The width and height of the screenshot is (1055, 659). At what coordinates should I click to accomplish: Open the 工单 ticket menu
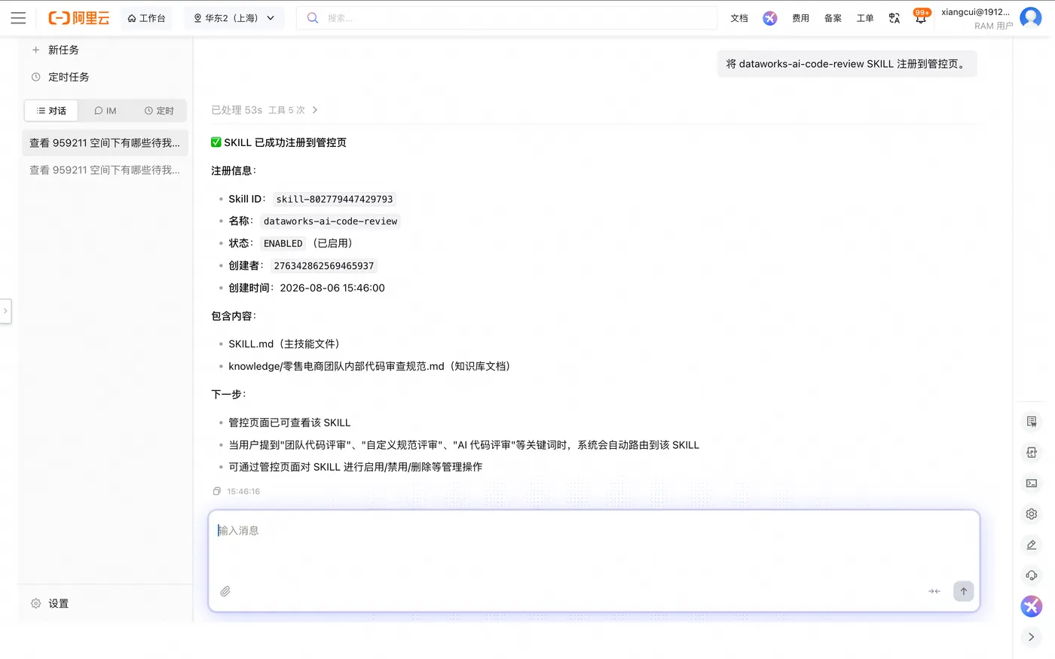pyautogui.click(x=865, y=18)
